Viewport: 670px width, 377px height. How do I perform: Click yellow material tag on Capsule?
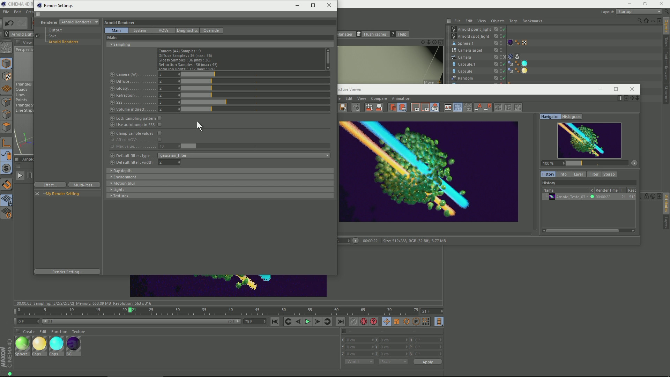(524, 71)
